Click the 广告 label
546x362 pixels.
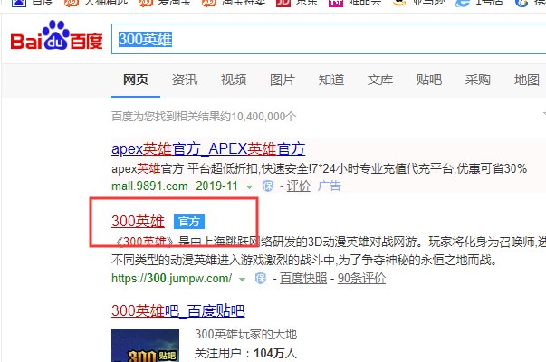[329, 186]
